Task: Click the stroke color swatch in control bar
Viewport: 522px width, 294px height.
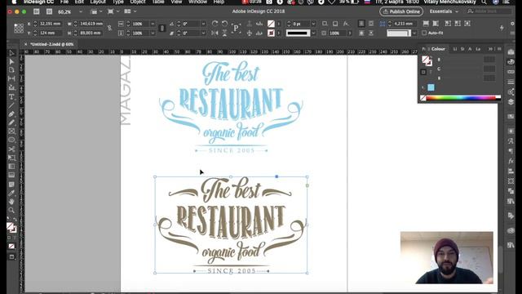Action: [272, 33]
